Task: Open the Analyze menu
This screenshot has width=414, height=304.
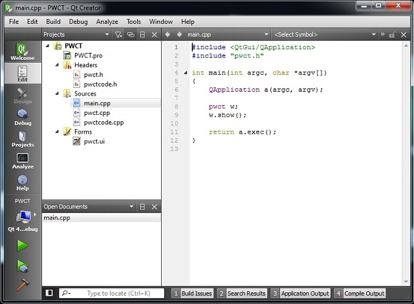Action: (x=107, y=21)
